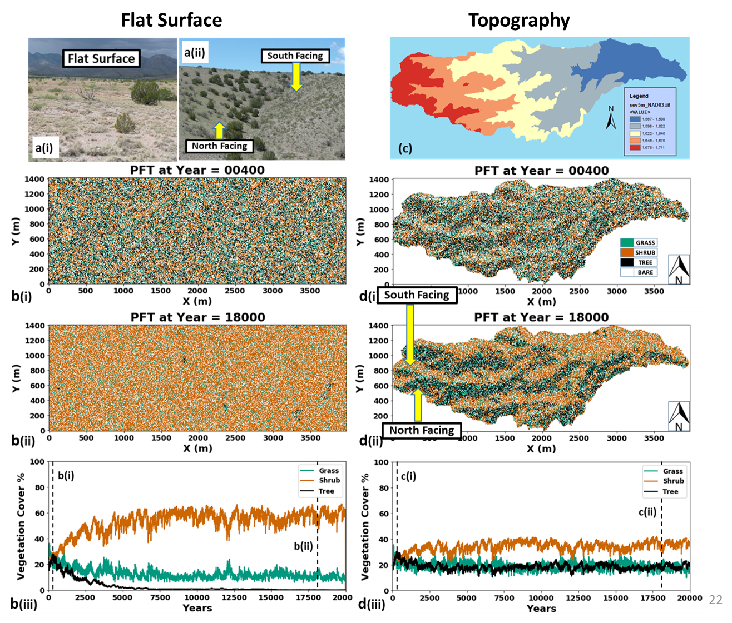This screenshot has height=623, width=732.
Task: Click the North Facing label box on watershed plot d(ii)
Action: (421, 430)
